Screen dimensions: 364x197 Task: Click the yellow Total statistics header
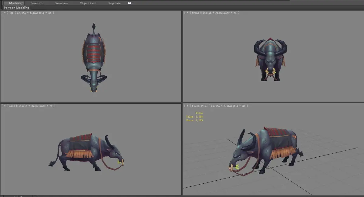(199, 113)
